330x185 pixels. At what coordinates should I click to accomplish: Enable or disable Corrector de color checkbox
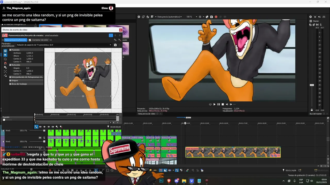[x=30, y=40]
